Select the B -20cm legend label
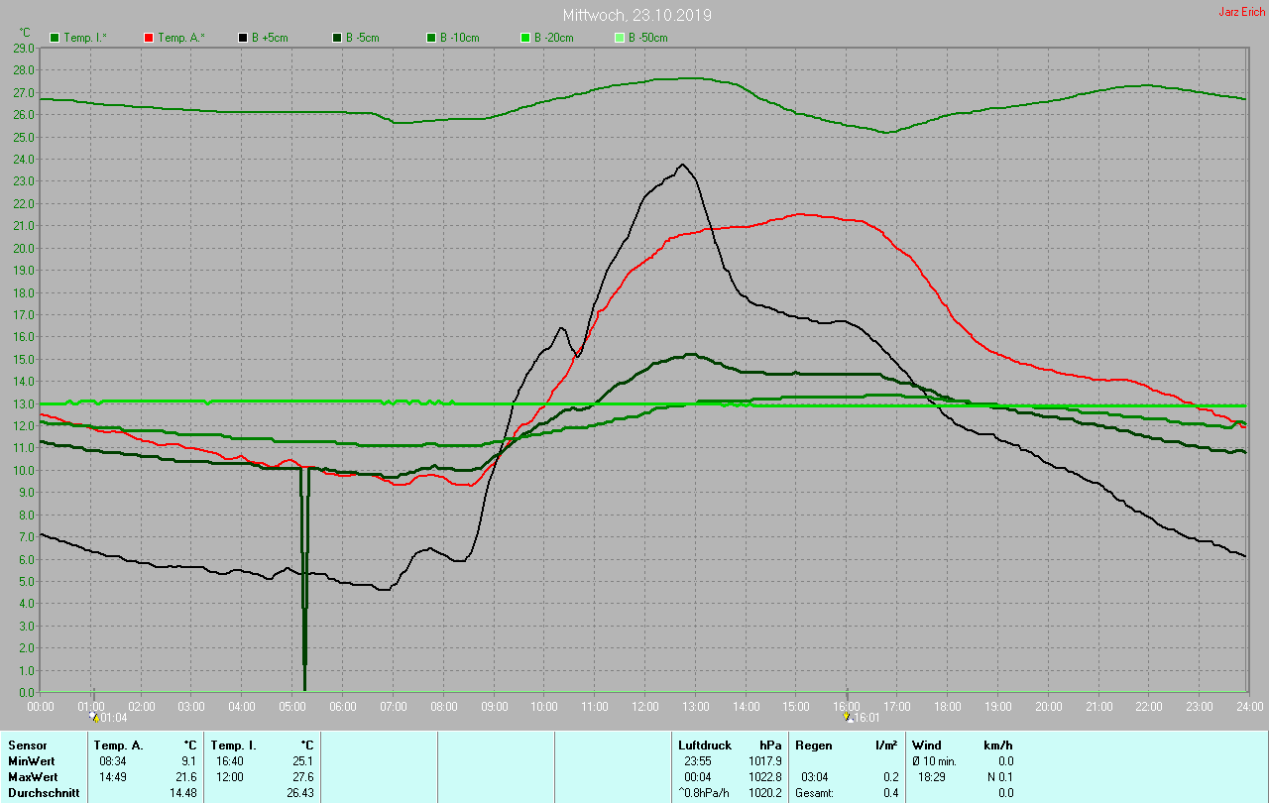This screenshot has width=1269, height=803. [x=553, y=38]
